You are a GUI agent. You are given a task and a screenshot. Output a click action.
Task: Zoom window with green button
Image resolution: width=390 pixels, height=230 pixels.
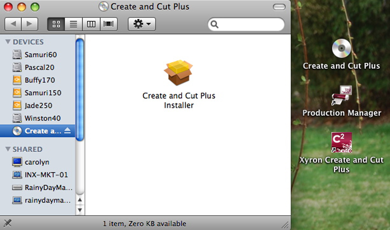click(35, 7)
